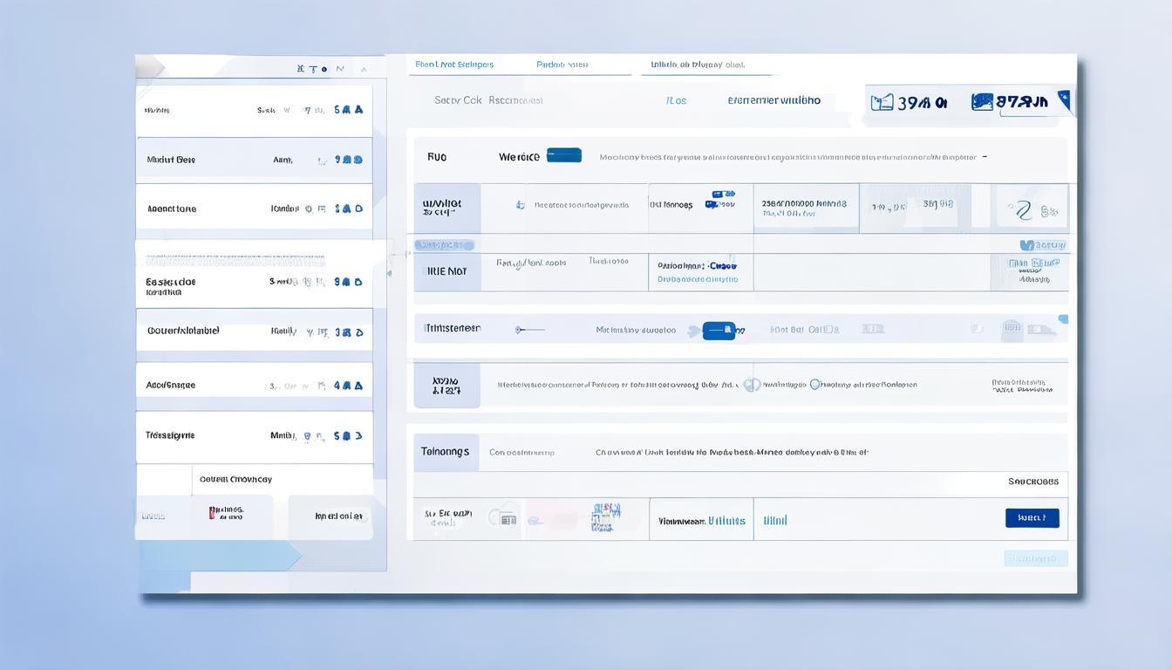Select the Madurl Bere row in the left list
Screen dimensions: 1172x670
[254, 161]
